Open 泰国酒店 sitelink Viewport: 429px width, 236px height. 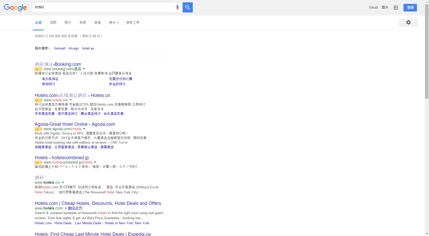coord(107,147)
